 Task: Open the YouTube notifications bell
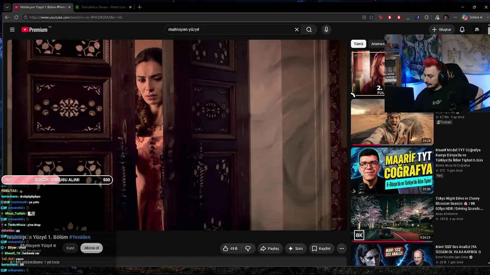point(462,29)
